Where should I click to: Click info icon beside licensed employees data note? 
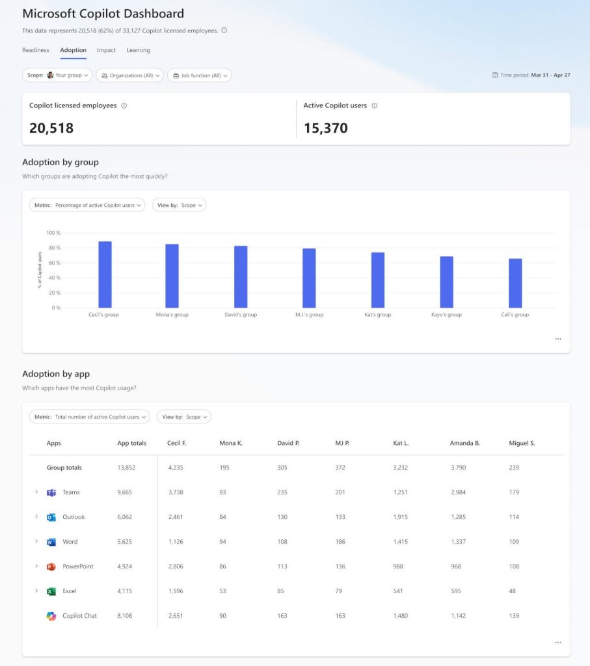(224, 30)
